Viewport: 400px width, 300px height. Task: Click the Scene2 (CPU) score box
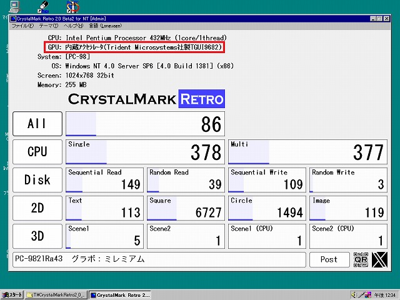tap(348, 236)
